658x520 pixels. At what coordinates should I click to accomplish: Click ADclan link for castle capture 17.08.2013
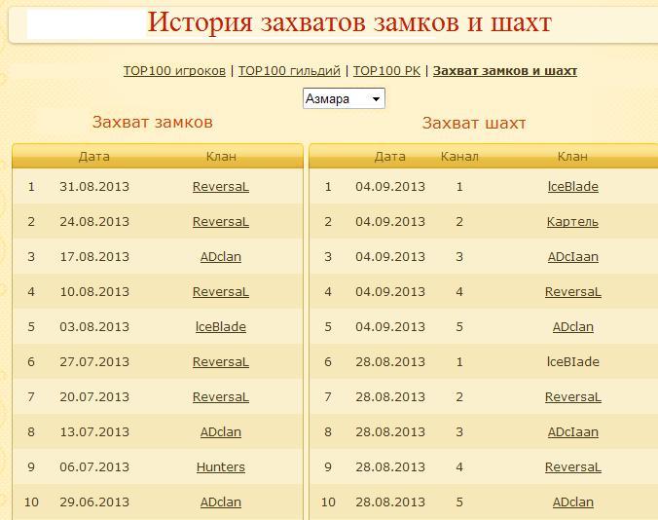click(x=221, y=257)
